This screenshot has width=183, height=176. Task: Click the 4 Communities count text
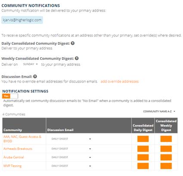tap(14, 114)
